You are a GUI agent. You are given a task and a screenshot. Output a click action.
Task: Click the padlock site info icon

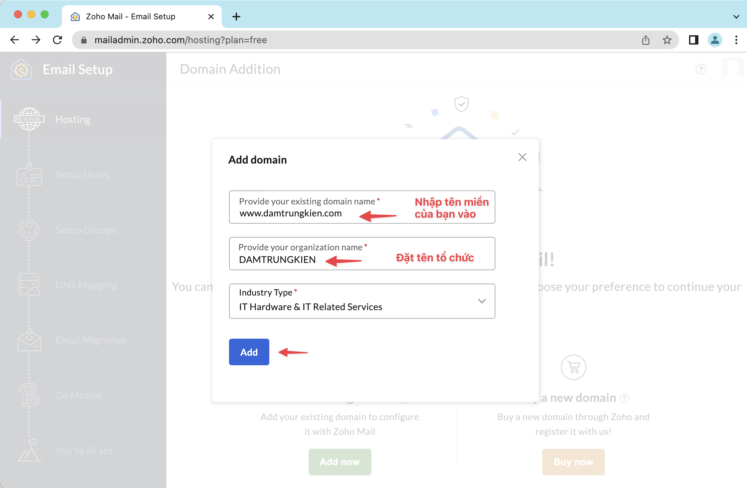tap(84, 40)
